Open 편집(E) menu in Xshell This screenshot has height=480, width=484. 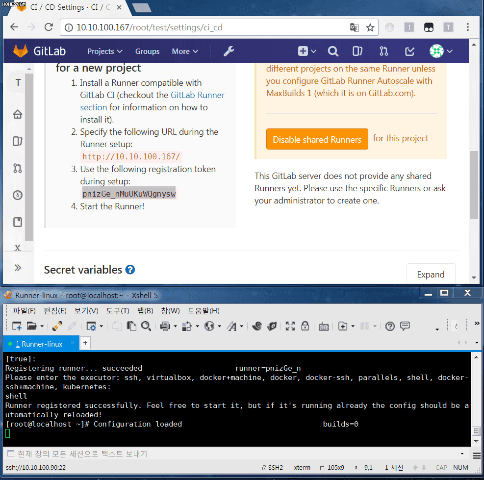(55, 311)
